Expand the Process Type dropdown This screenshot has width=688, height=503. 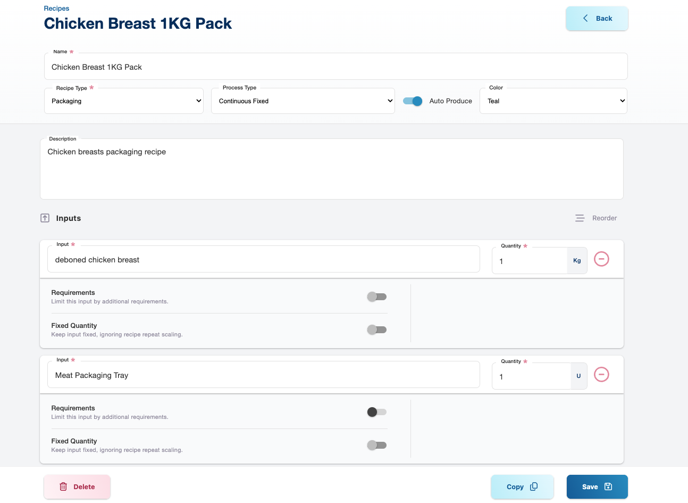[x=303, y=101]
